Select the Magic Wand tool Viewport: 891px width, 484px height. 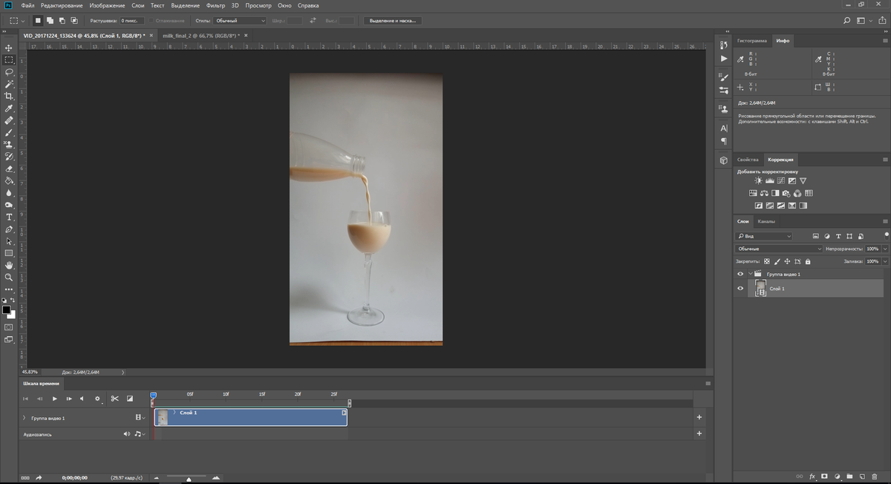coord(9,84)
